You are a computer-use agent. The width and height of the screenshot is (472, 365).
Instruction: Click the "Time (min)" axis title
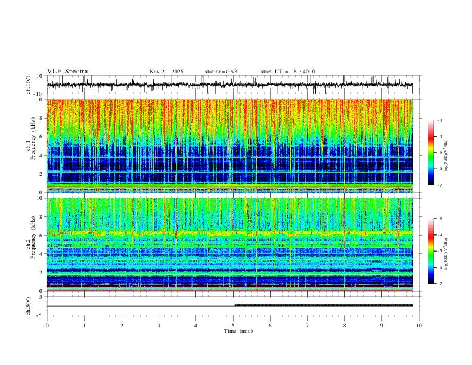(238, 331)
